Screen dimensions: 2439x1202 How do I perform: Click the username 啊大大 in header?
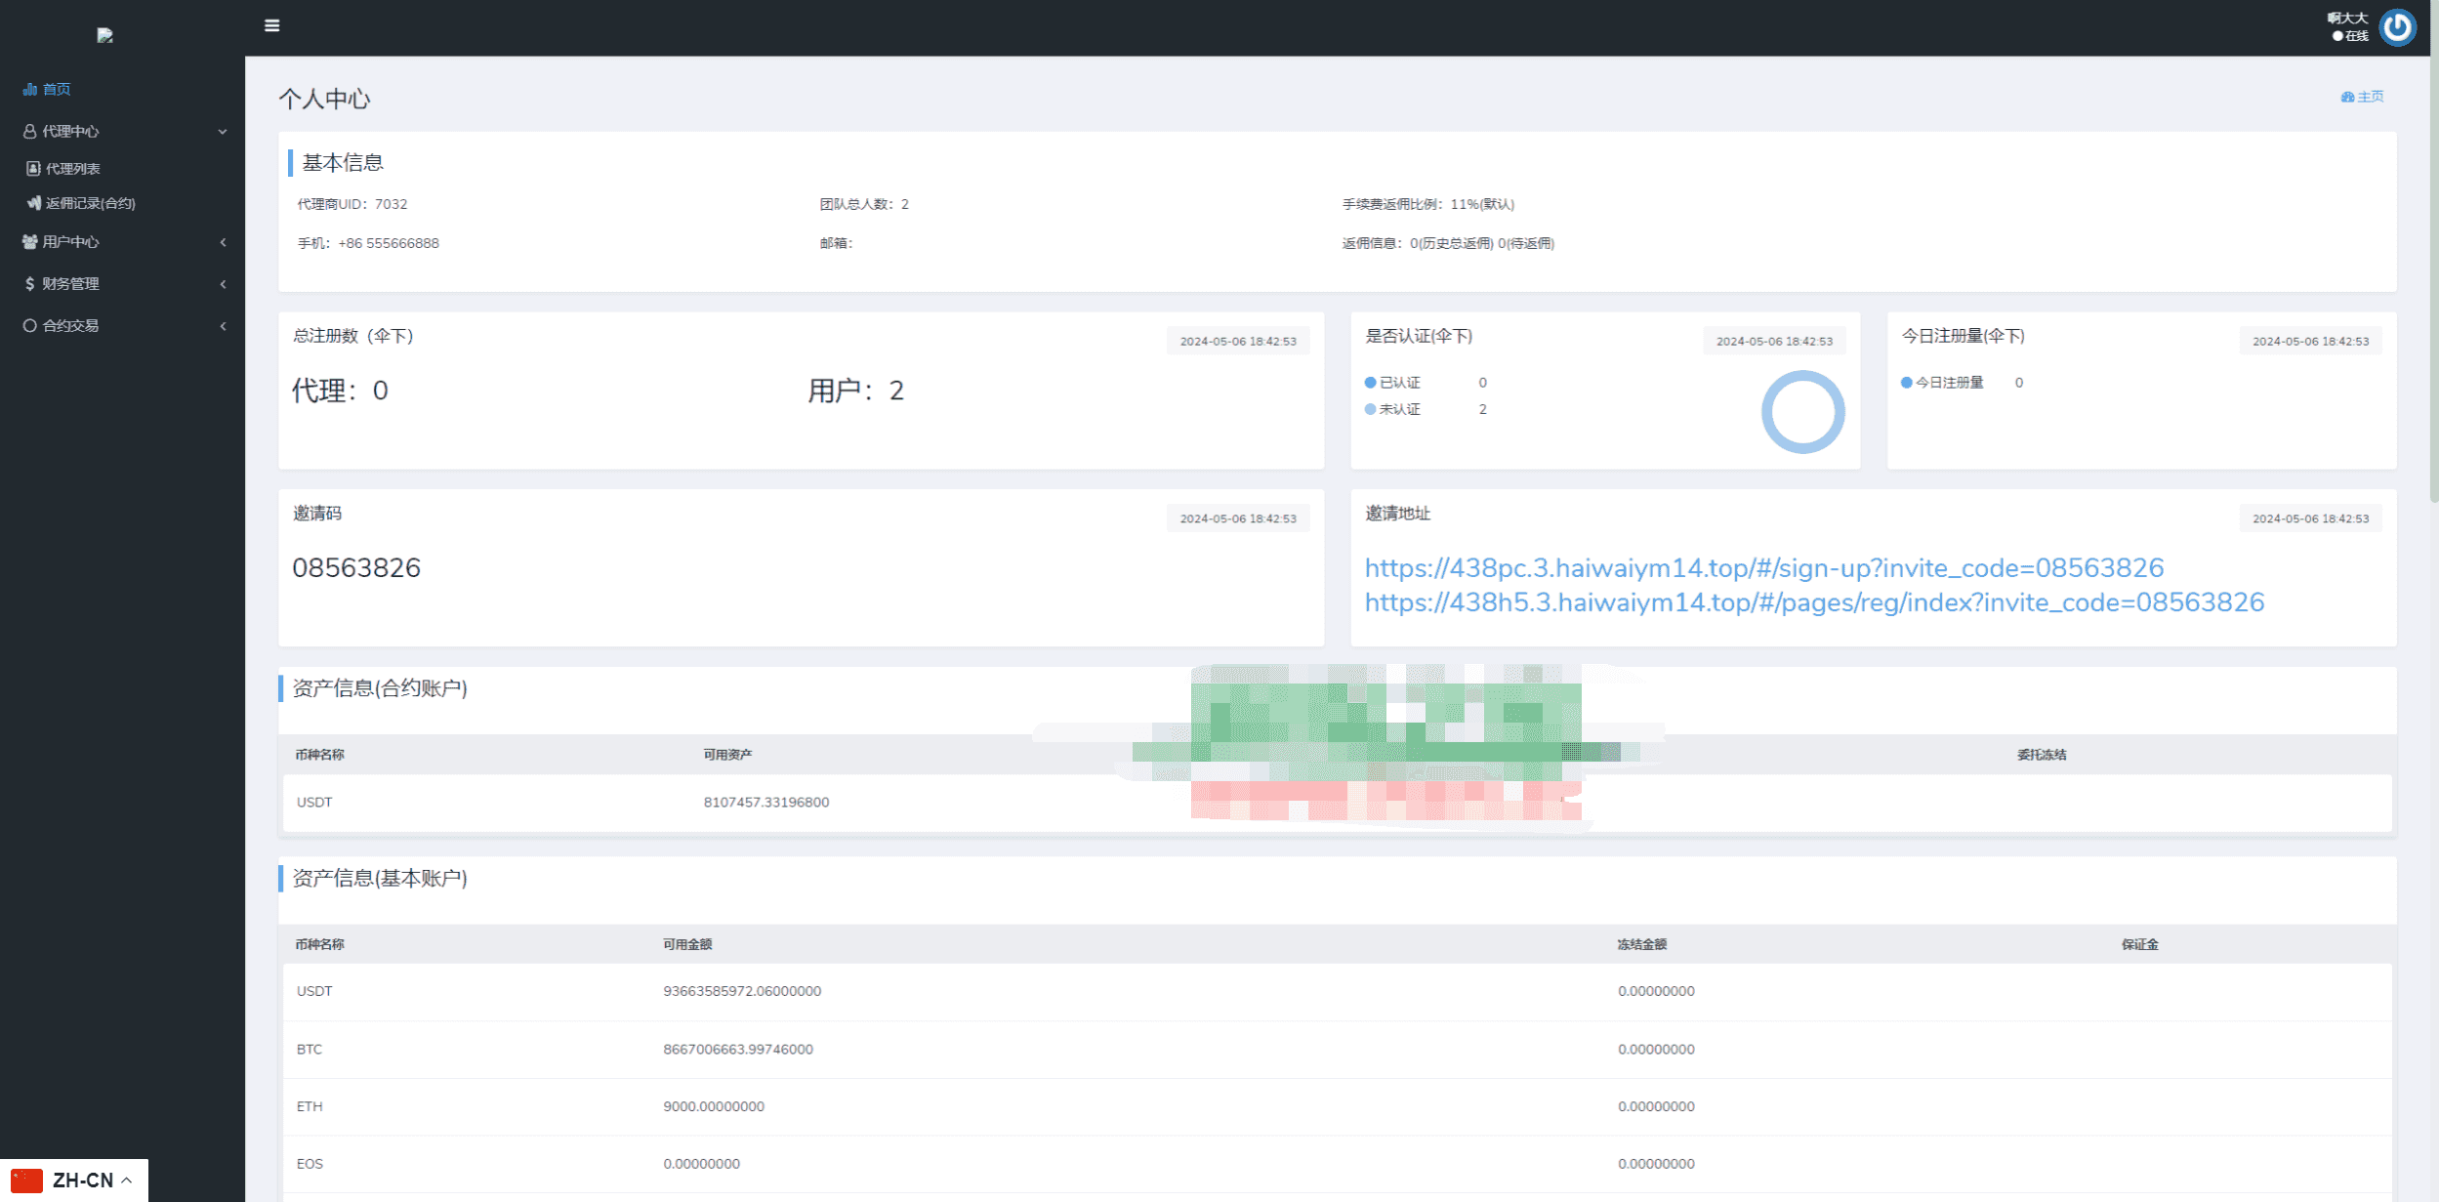[x=2347, y=18]
